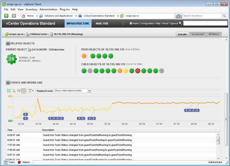This screenshot has width=230, height=166.
Task: Click the DATACENTER parent object icon
Action: 29,50
